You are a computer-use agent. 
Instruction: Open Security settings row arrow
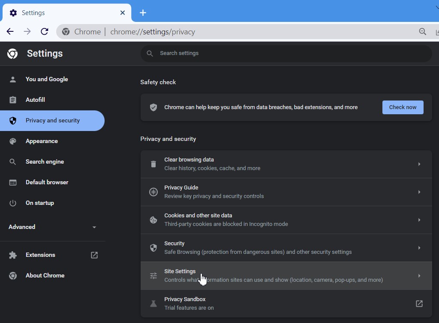pos(419,248)
